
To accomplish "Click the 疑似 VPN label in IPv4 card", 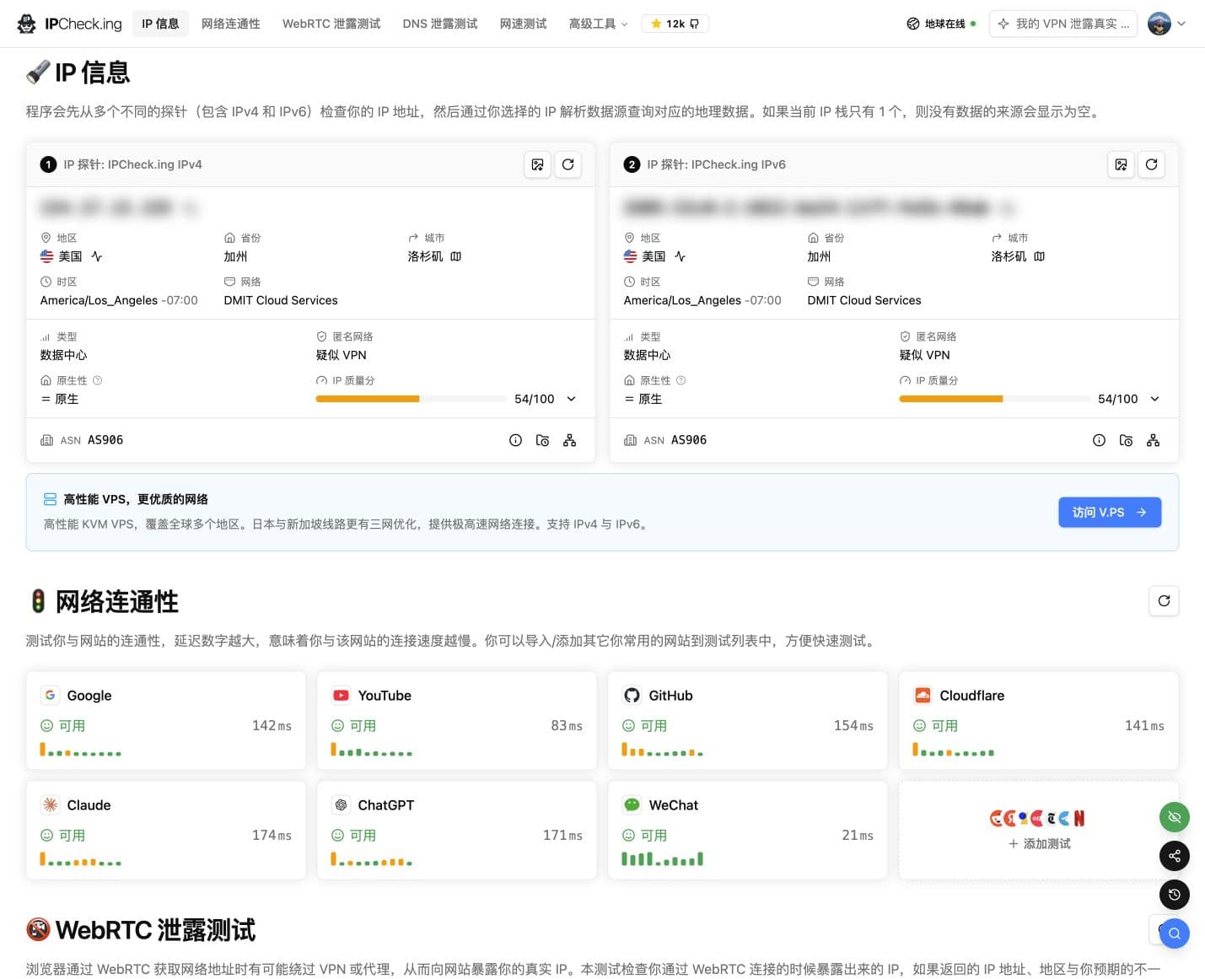I will (x=342, y=355).
